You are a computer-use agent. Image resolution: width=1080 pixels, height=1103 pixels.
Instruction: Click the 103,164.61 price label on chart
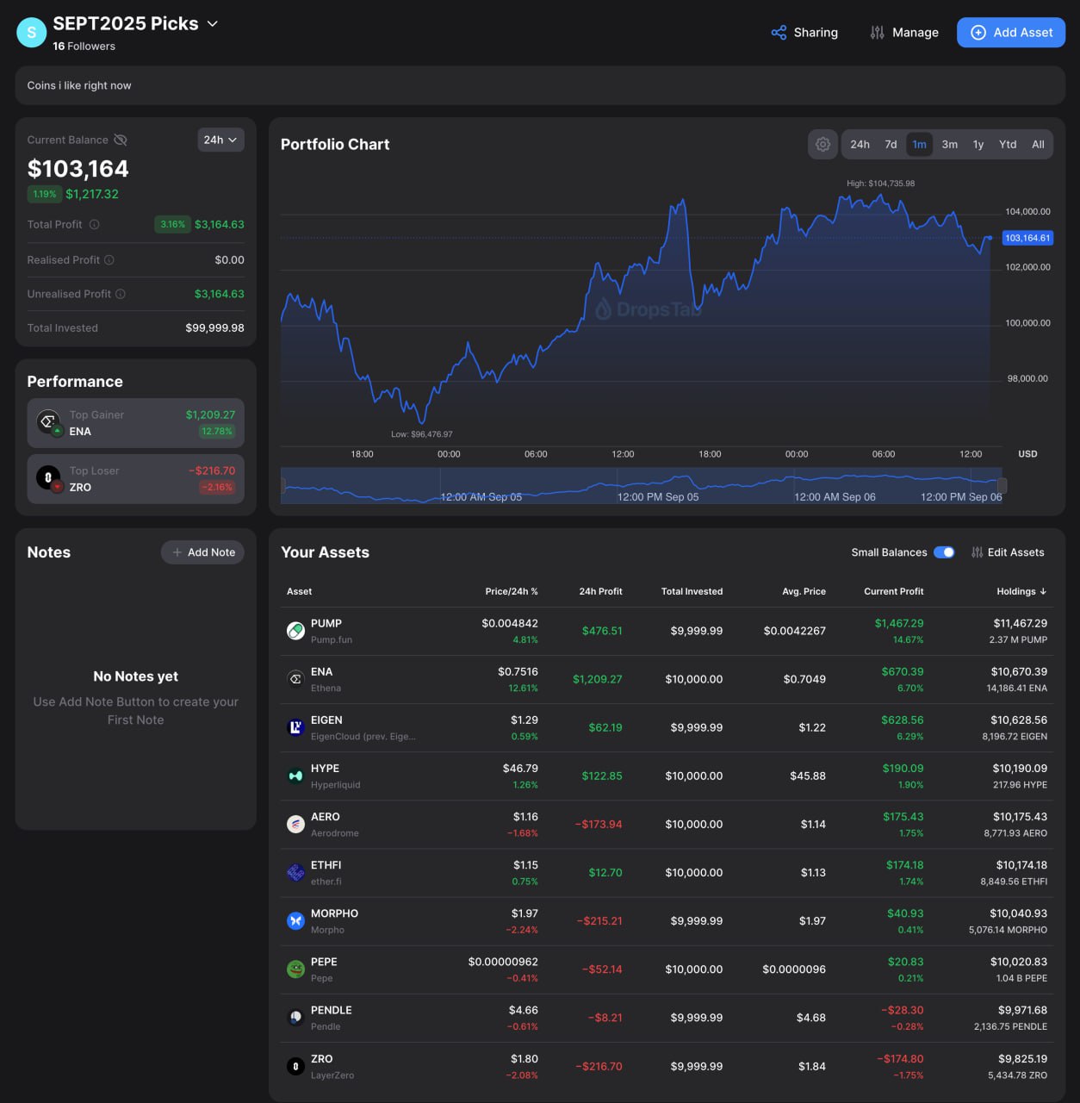point(1027,238)
